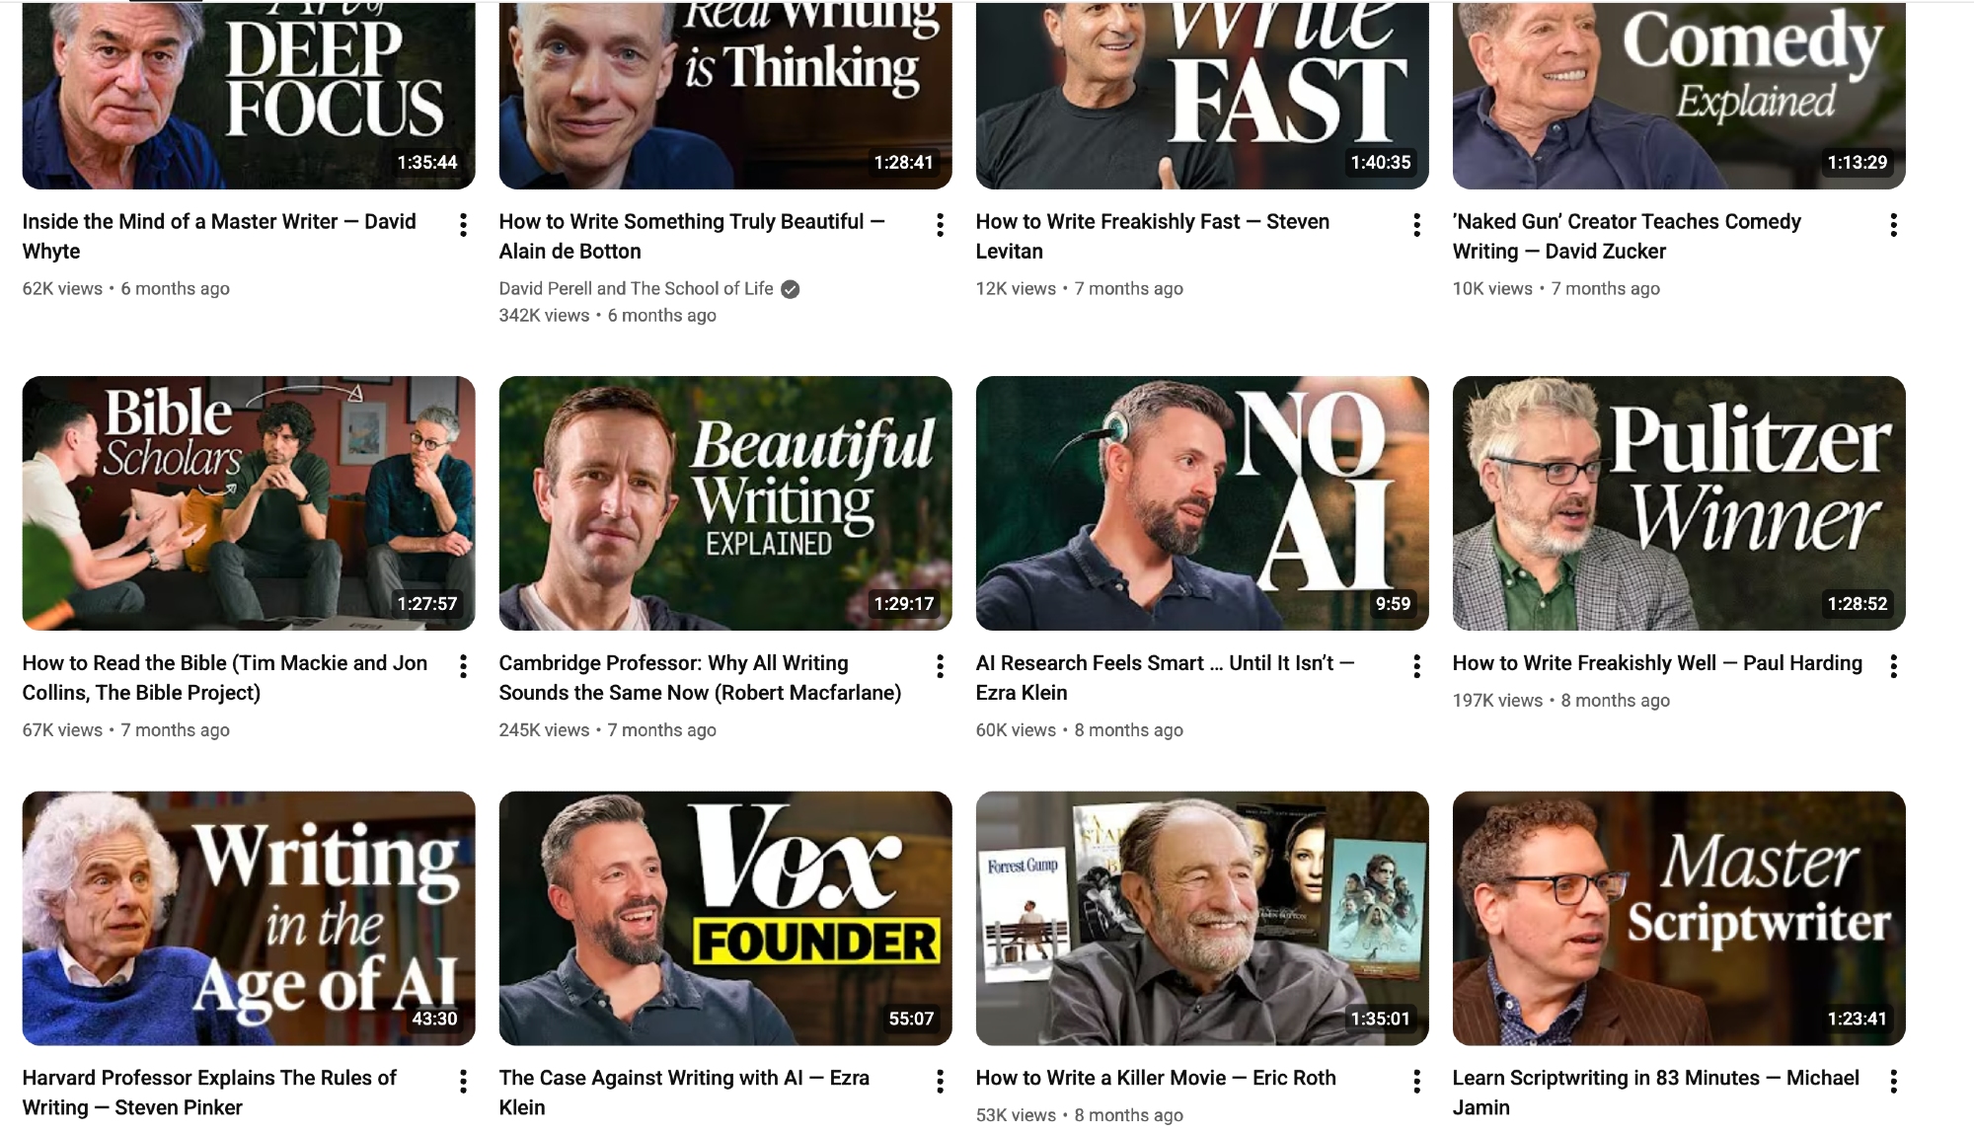Open three-dot menu for David Zucker video
The width and height of the screenshot is (1974, 1134).
pyautogui.click(x=1893, y=225)
